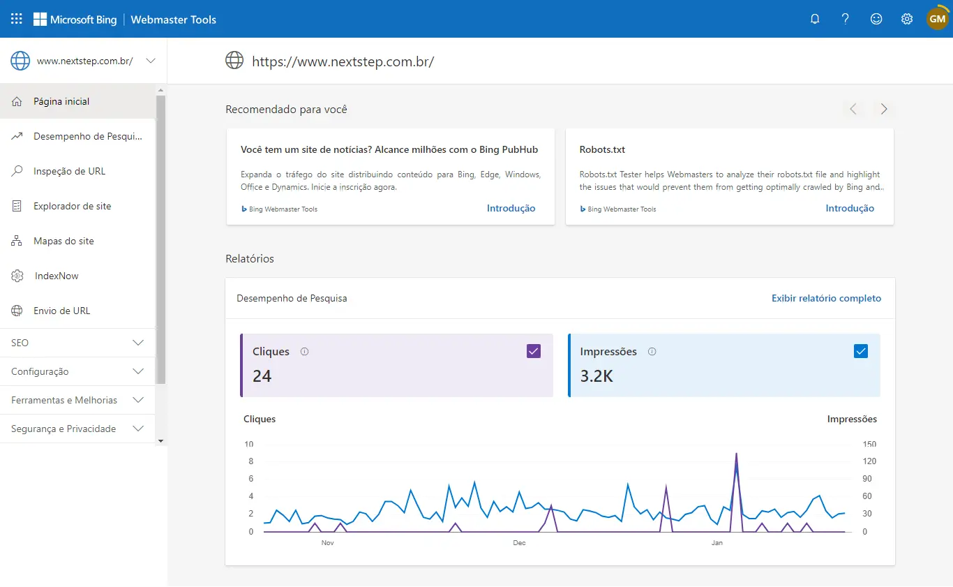Click Introdução link on Bing PubHub card
The image size is (953, 587).
coord(511,208)
